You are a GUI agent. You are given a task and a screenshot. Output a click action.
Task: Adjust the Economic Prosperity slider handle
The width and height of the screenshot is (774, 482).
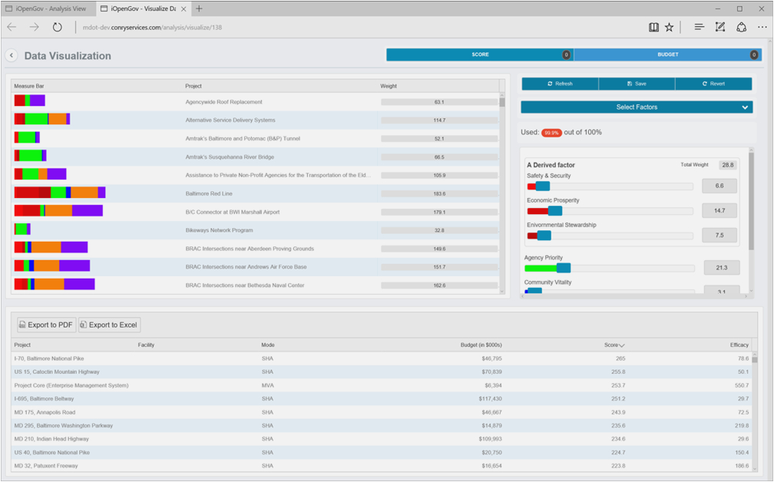555,210
